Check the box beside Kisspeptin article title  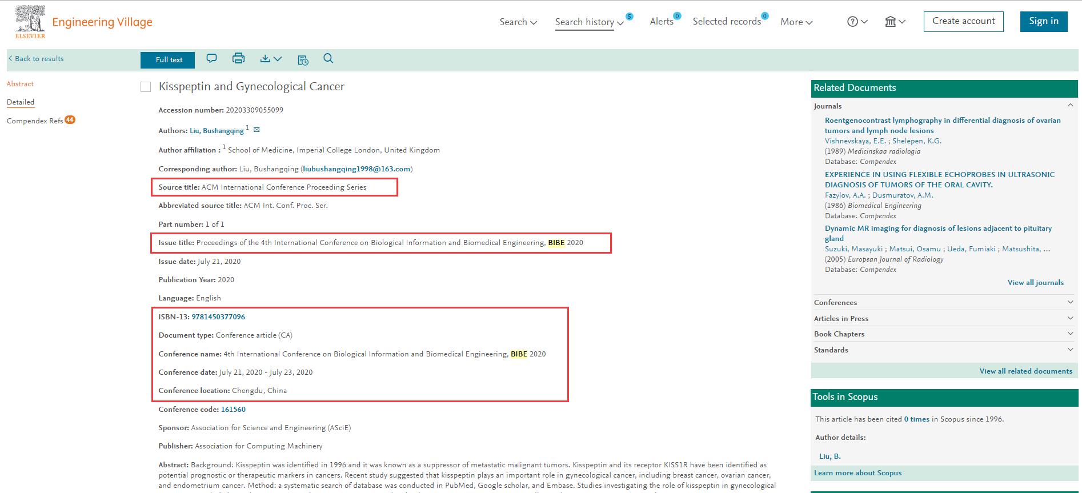point(146,87)
